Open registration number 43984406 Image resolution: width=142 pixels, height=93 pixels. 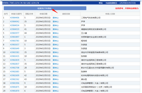click(x=15, y=18)
